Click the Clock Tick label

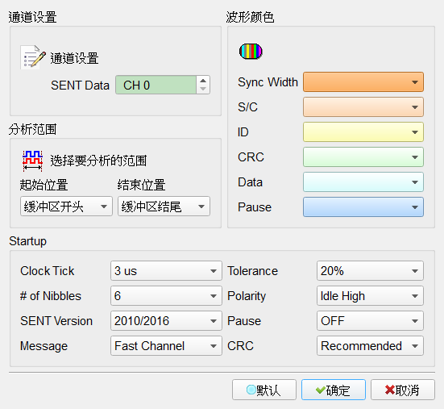click(48, 271)
